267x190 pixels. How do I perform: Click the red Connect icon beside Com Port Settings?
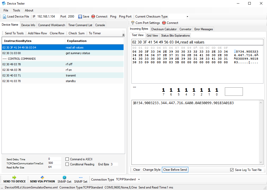(x=164, y=23)
